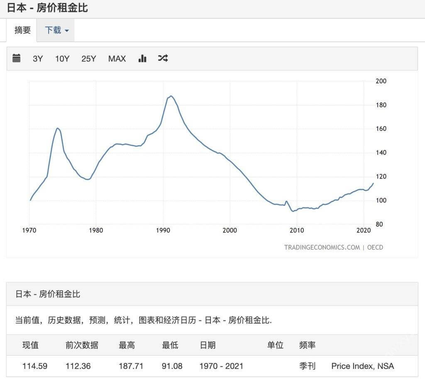425x381 pixels.
Task: Select the 10Y time range
Action: pyautogui.click(x=62, y=59)
